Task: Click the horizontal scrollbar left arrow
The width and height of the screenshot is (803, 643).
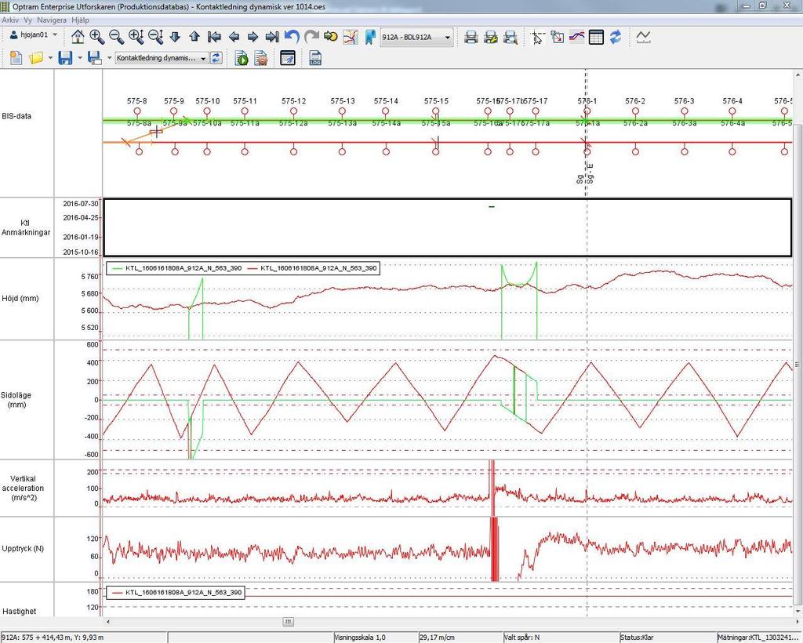Action: click(107, 622)
